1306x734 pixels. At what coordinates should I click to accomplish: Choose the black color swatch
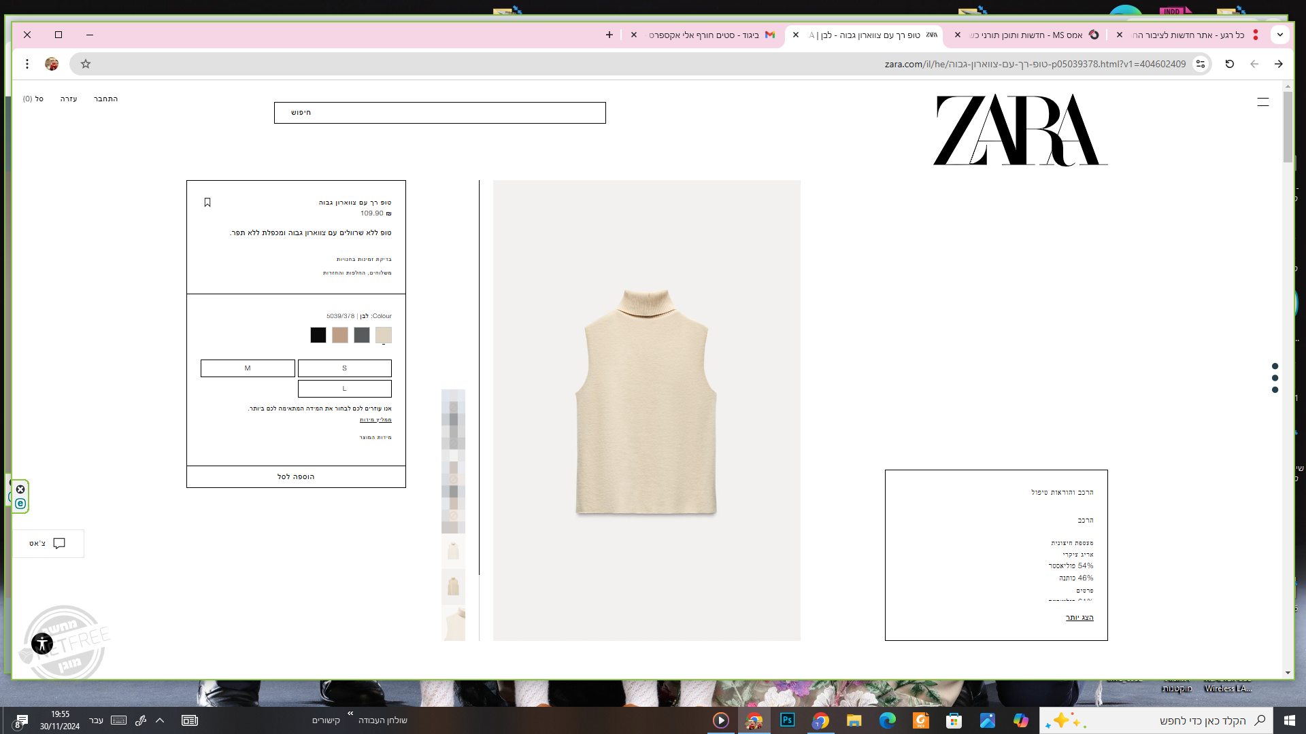(318, 335)
